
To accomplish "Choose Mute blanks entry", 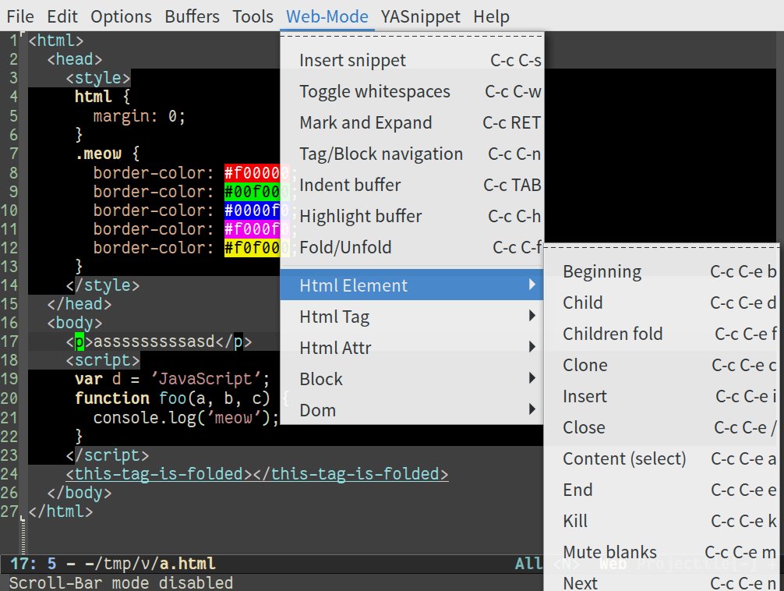I will pyautogui.click(x=662, y=552).
